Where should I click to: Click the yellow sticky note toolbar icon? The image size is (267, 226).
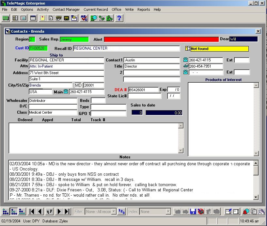point(42,18)
